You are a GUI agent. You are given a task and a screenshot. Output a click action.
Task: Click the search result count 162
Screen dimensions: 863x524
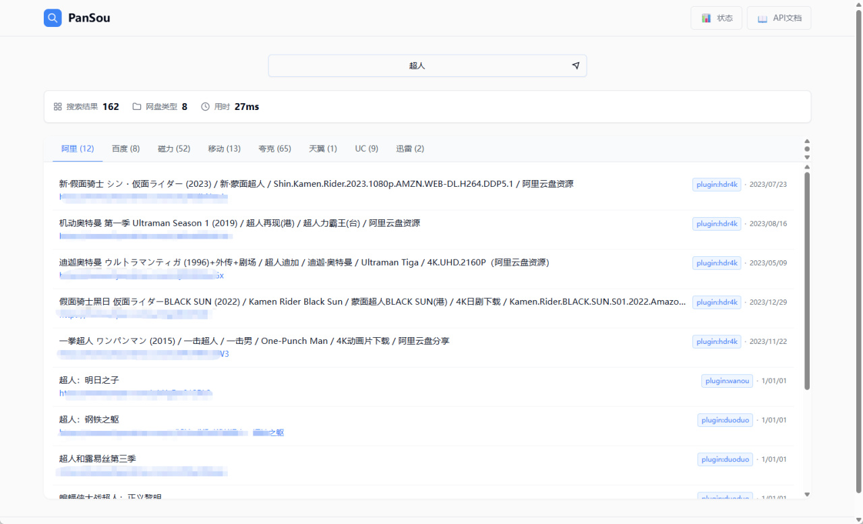coord(111,107)
